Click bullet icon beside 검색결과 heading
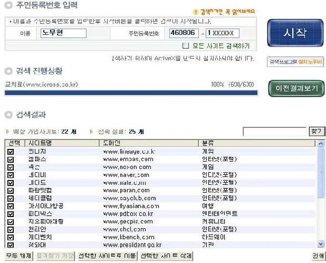The image size is (326, 263). click(8, 115)
